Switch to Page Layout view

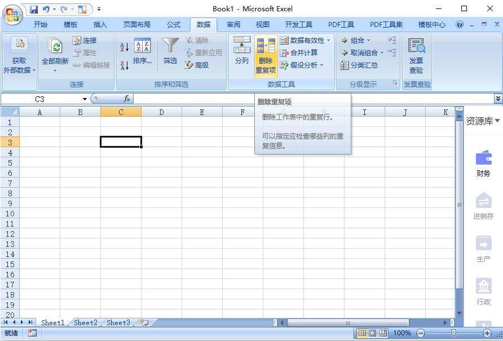[372, 333]
